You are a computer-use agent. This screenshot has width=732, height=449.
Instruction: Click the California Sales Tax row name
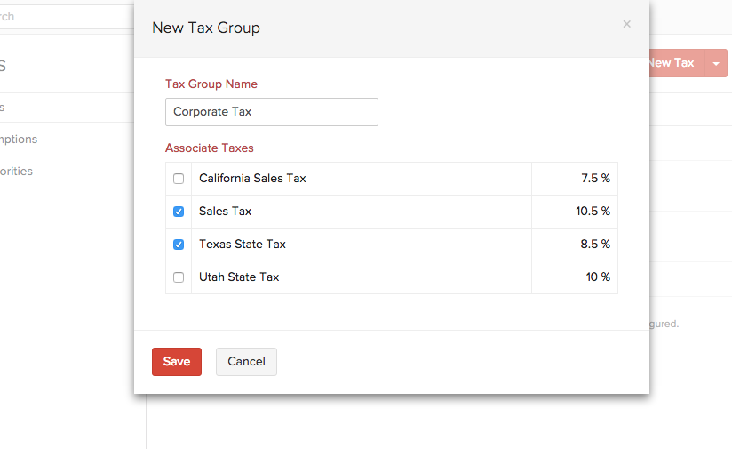coord(252,179)
